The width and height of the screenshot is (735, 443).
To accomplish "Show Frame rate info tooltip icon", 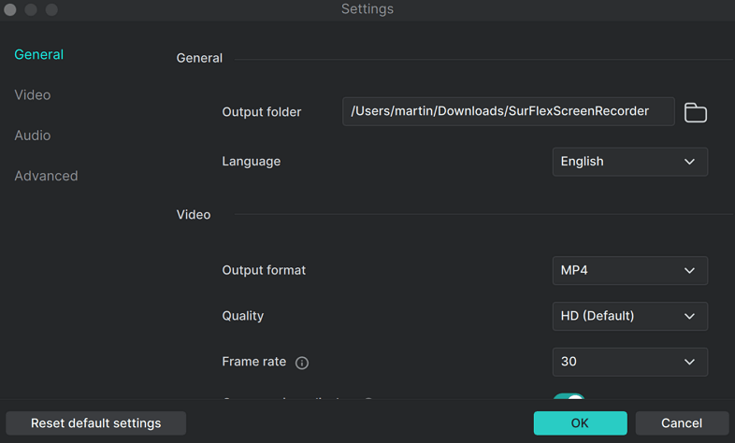I will [x=302, y=363].
